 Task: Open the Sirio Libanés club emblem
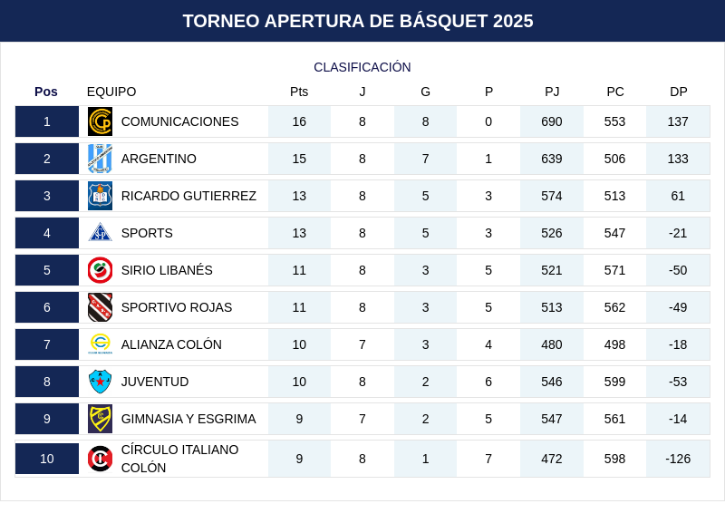[x=100, y=270]
